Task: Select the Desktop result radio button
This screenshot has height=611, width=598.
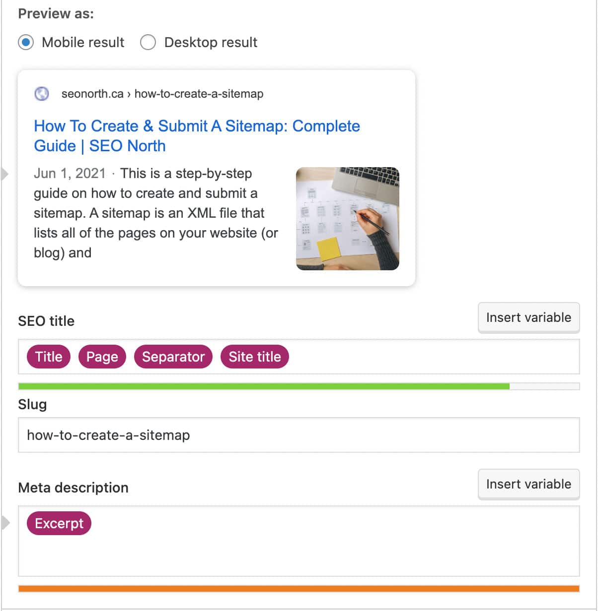Action: 148,42
